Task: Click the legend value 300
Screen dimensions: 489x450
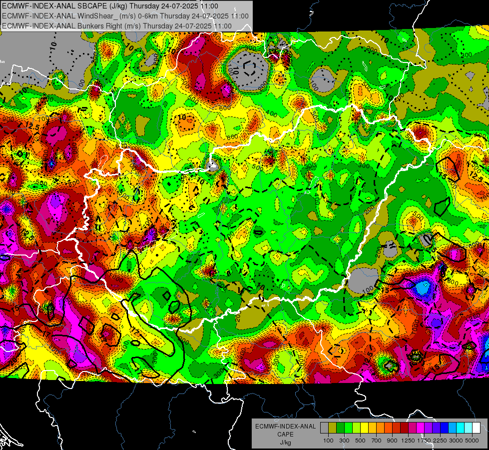Action: pos(344,440)
